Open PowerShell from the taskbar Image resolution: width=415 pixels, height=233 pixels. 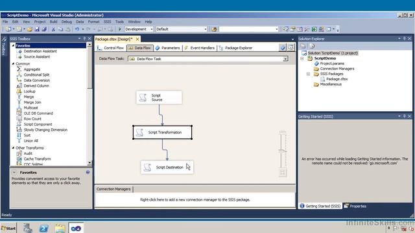click(x=43, y=228)
